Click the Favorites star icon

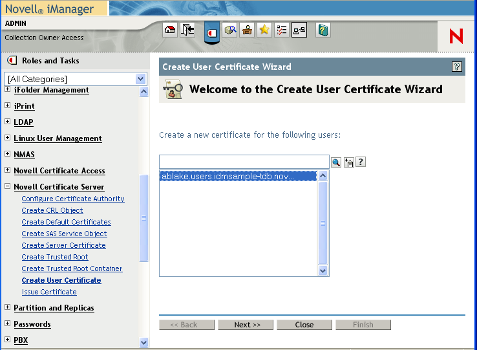pos(264,30)
